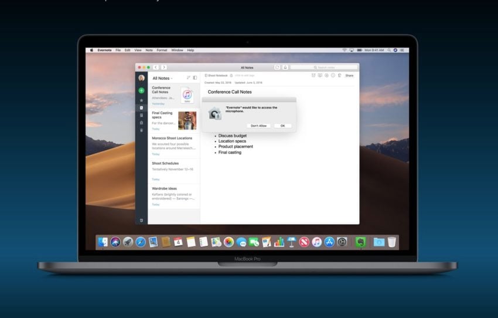Open System Preferences from the Dock
This screenshot has height=318, width=498.
(342, 242)
